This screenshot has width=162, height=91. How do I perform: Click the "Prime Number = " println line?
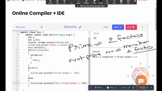point(55,73)
